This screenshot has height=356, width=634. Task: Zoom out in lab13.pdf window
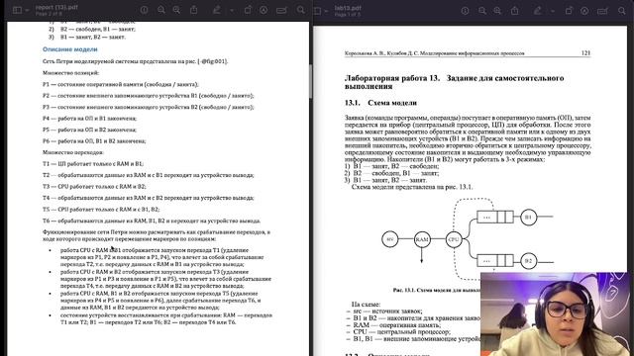(482, 11)
